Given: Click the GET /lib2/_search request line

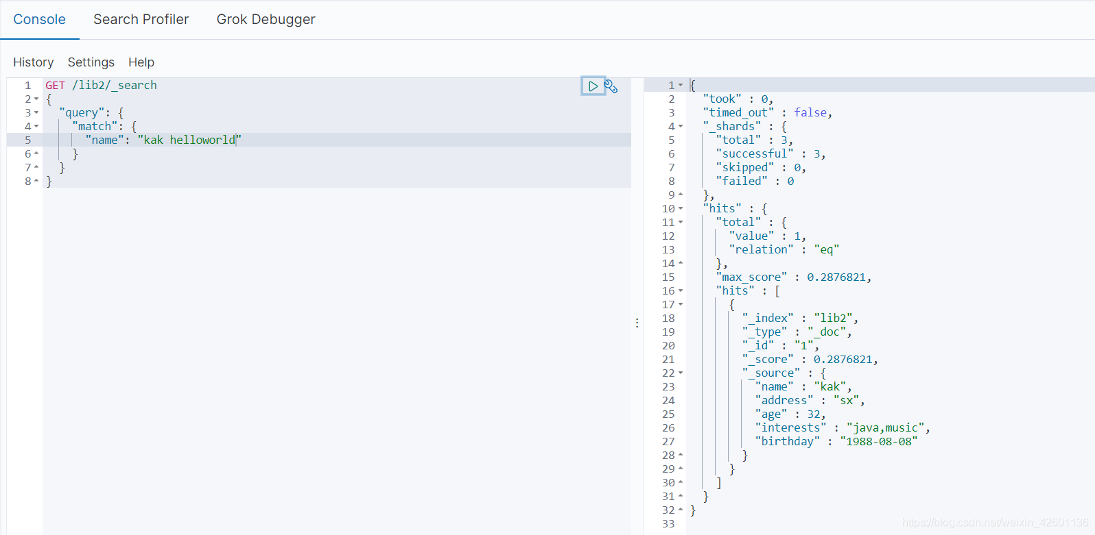Looking at the screenshot, I should pyautogui.click(x=101, y=86).
